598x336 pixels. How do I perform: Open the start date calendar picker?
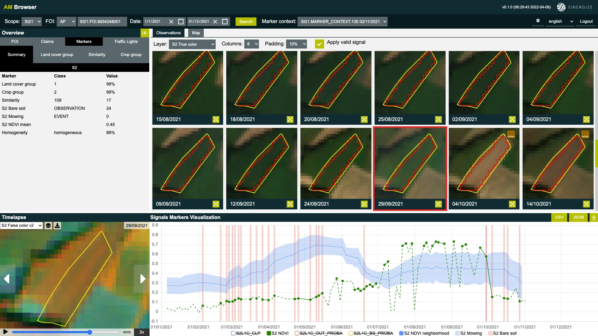(x=181, y=21)
